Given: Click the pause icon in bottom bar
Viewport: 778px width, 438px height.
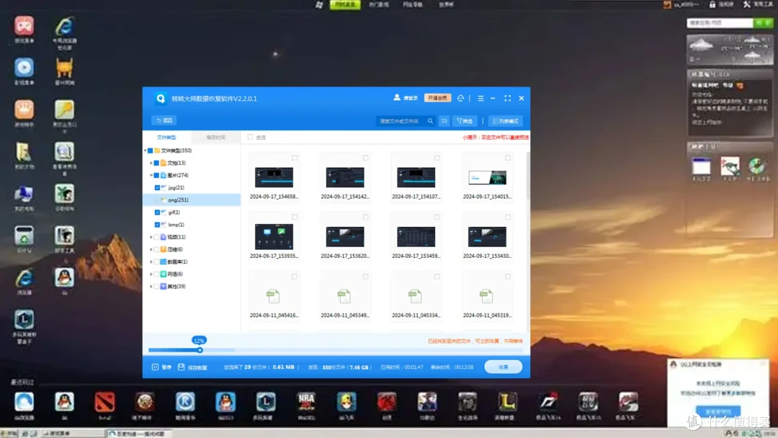Looking at the screenshot, I should click(155, 367).
